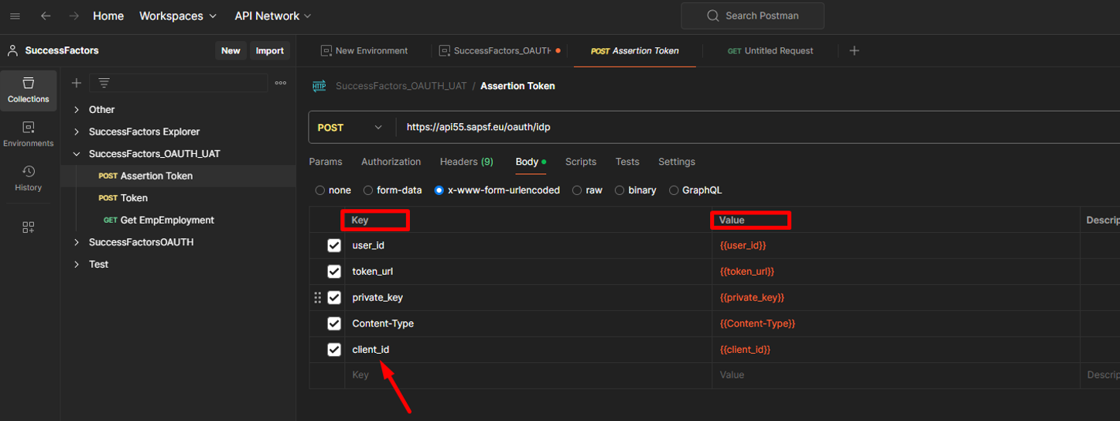Screen dimensions: 1120x421
Task: Click the HTTP request type icon
Action: tap(319, 86)
